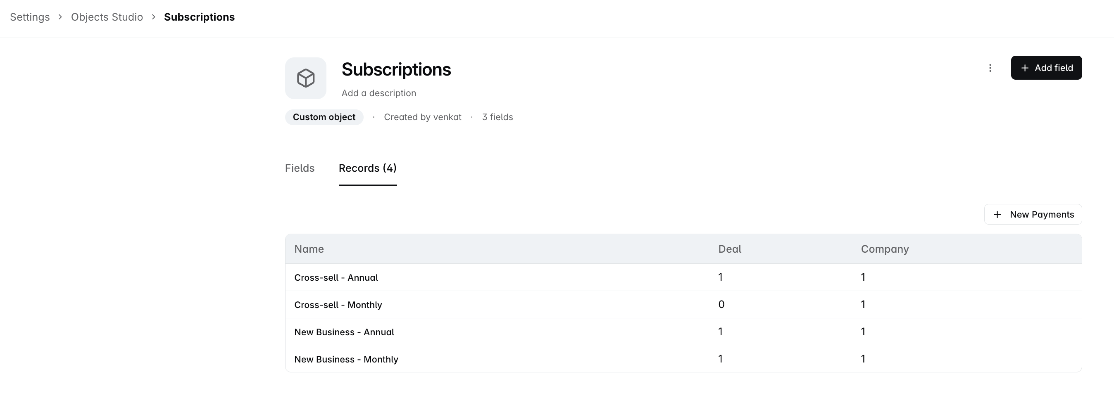Click the Subscriptions breadcrumb item
Viewport: 1114px width, 398px height.
coord(199,17)
